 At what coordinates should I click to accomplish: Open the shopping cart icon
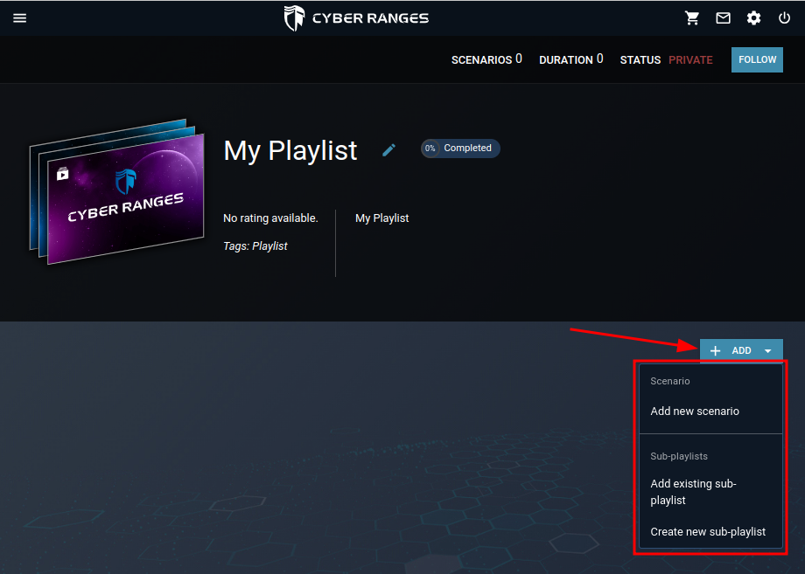[692, 17]
